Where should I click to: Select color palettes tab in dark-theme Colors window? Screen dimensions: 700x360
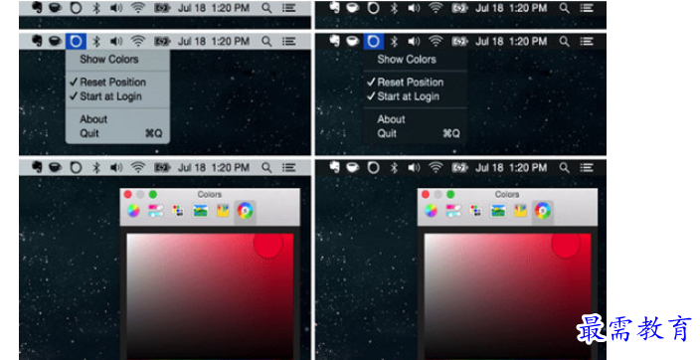tap(475, 211)
